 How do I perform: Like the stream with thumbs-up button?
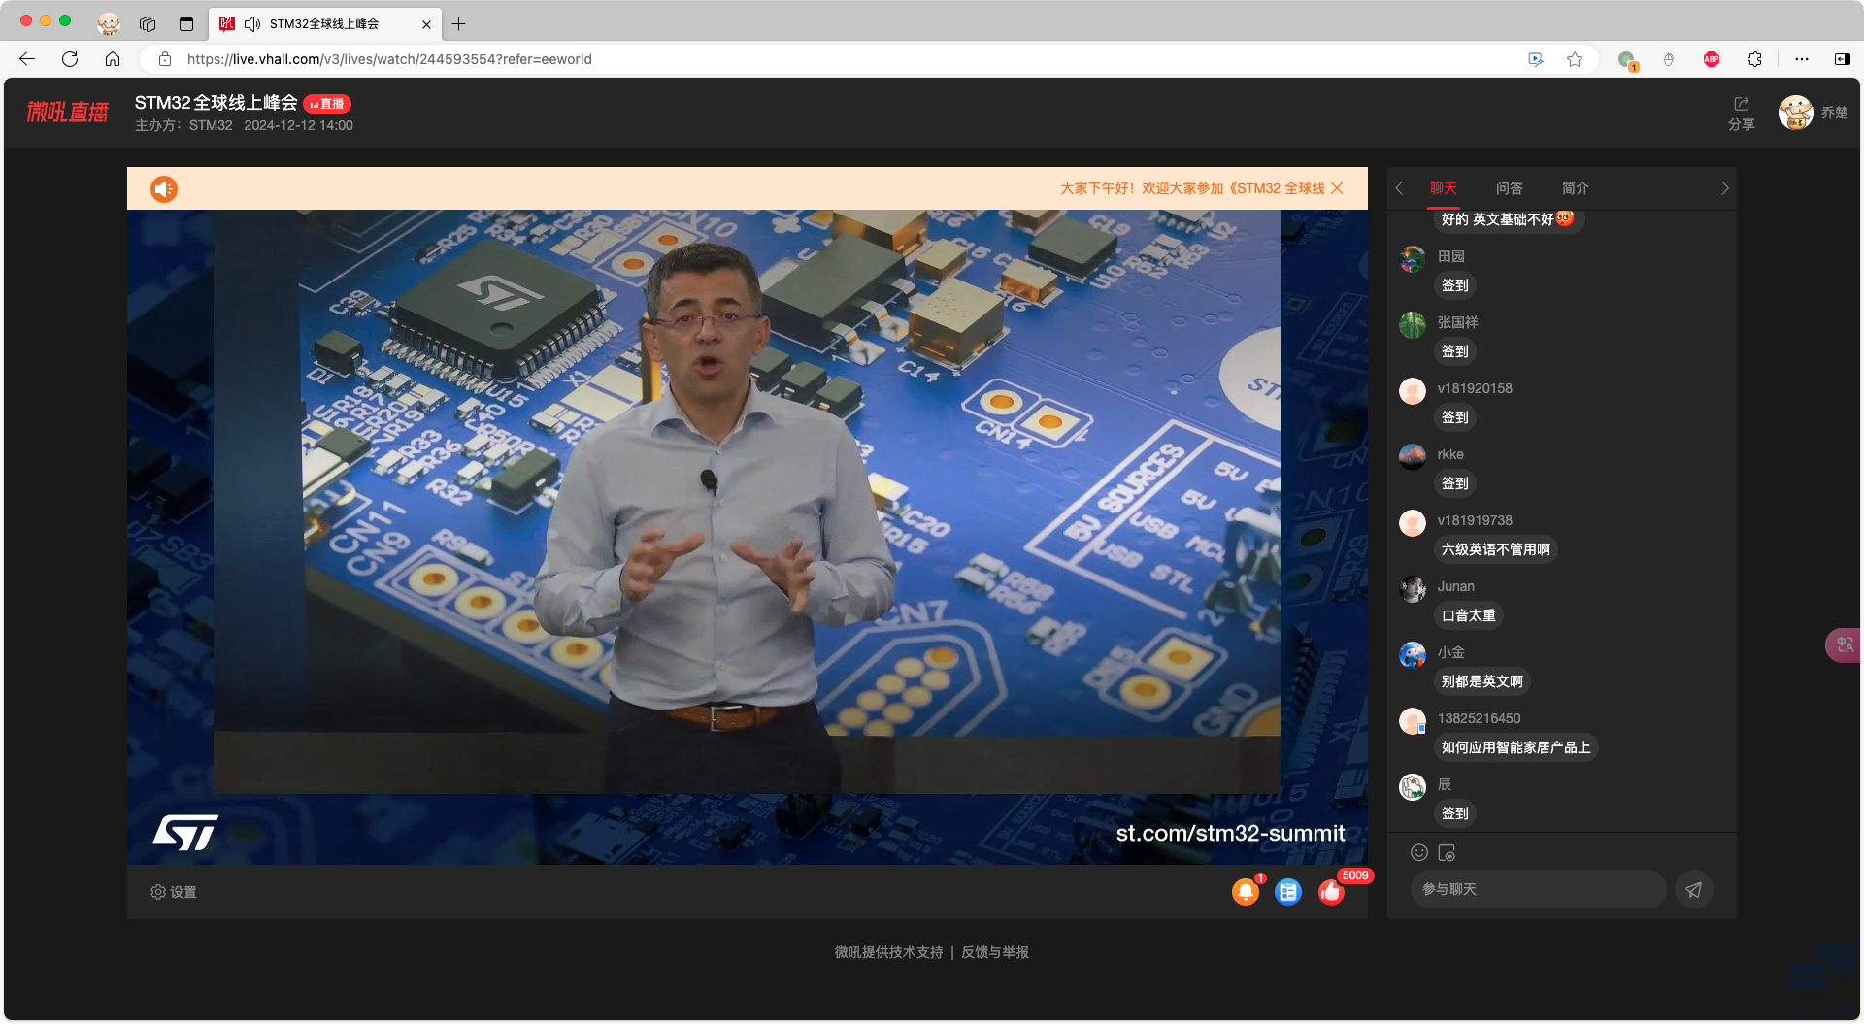click(x=1331, y=892)
